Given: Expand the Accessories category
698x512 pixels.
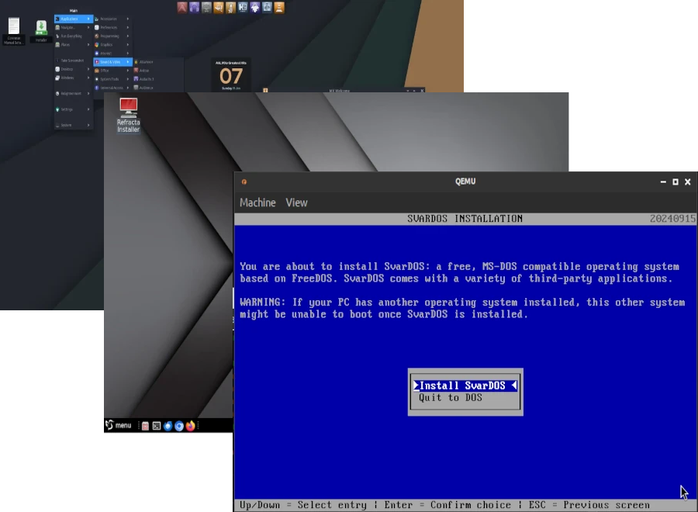Looking at the screenshot, I should click(x=112, y=19).
